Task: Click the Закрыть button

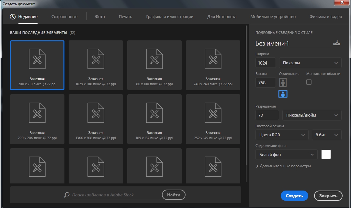Action: coord(328,196)
